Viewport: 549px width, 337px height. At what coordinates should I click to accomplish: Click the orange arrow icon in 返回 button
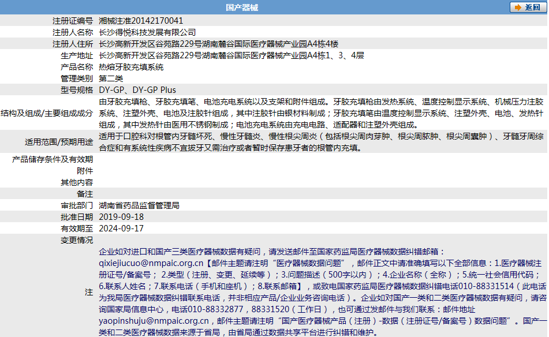click(518, 8)
